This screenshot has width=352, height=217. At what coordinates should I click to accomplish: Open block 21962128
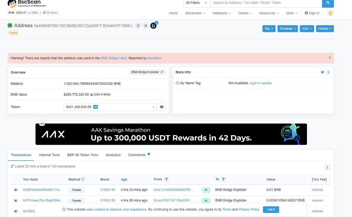point(108,200)
